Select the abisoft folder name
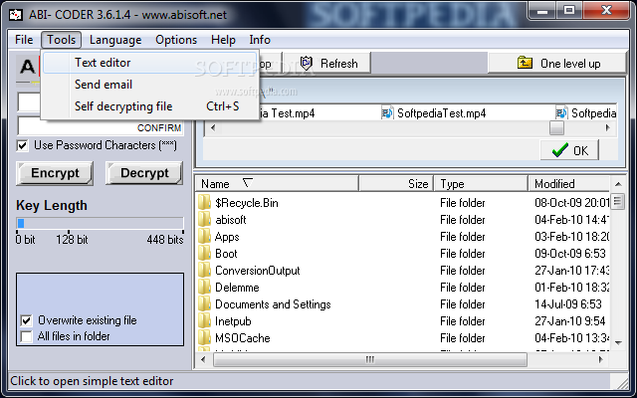The width and height of the screenshot is (637, 398). coord(231,220)
